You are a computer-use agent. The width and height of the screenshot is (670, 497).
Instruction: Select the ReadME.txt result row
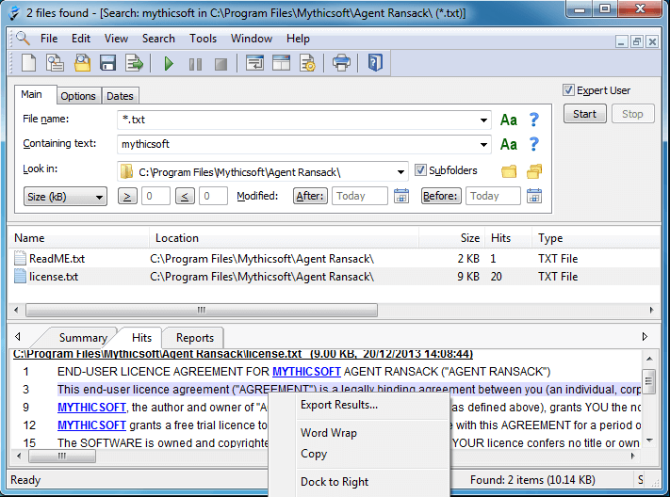334,259
